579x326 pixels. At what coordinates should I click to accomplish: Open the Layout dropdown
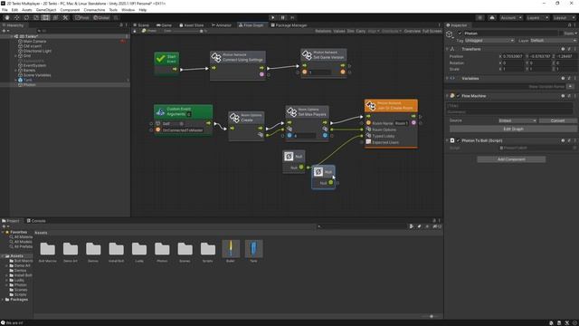[564, 18]
